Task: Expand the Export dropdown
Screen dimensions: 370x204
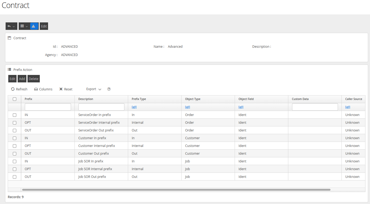Action: [x=94, y=89]
